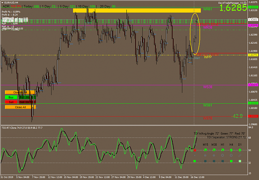Click the D1 green up arrow

tap(240, 150)
